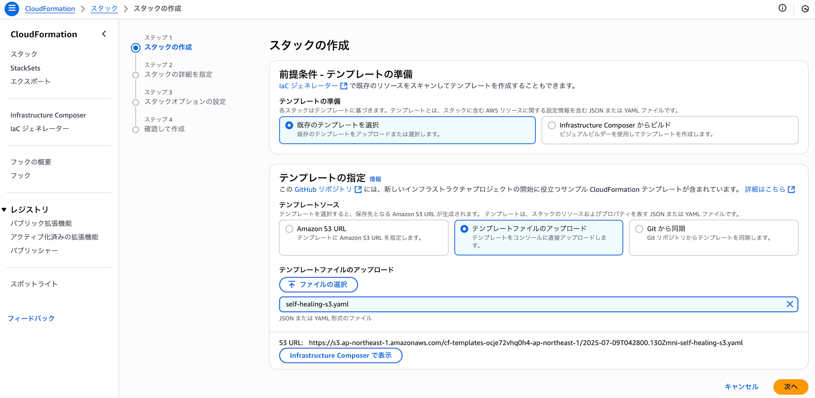Click the 情報 link next to テンプレートの指定
815x398 pixels.
[x=375, y=179]
